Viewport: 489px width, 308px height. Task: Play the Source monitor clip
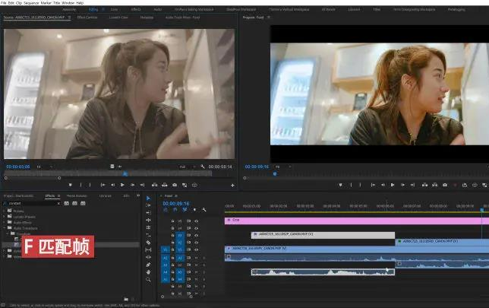tap(122, 185)
